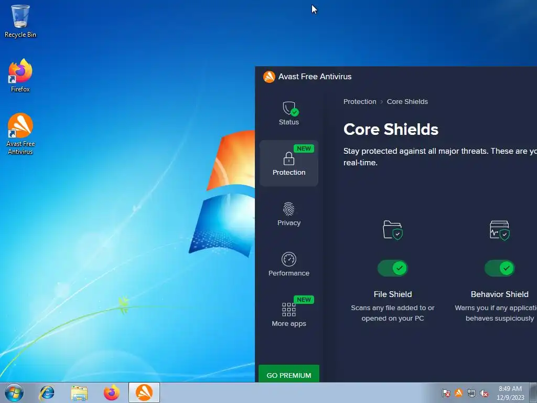The height and width of the screenshot is (403, 537).
Task: Click the Avast system tray icon
Action: [458, 393]
